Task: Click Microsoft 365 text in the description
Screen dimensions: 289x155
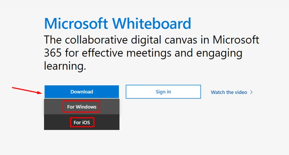Action: [x=236, y=40]
